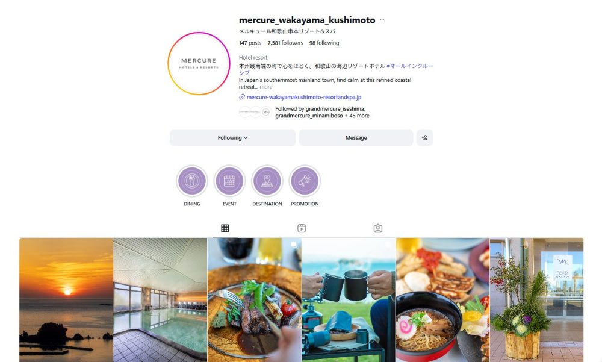Open the Mercure profile picture story

pyautogui.click(x=199, y=63)
